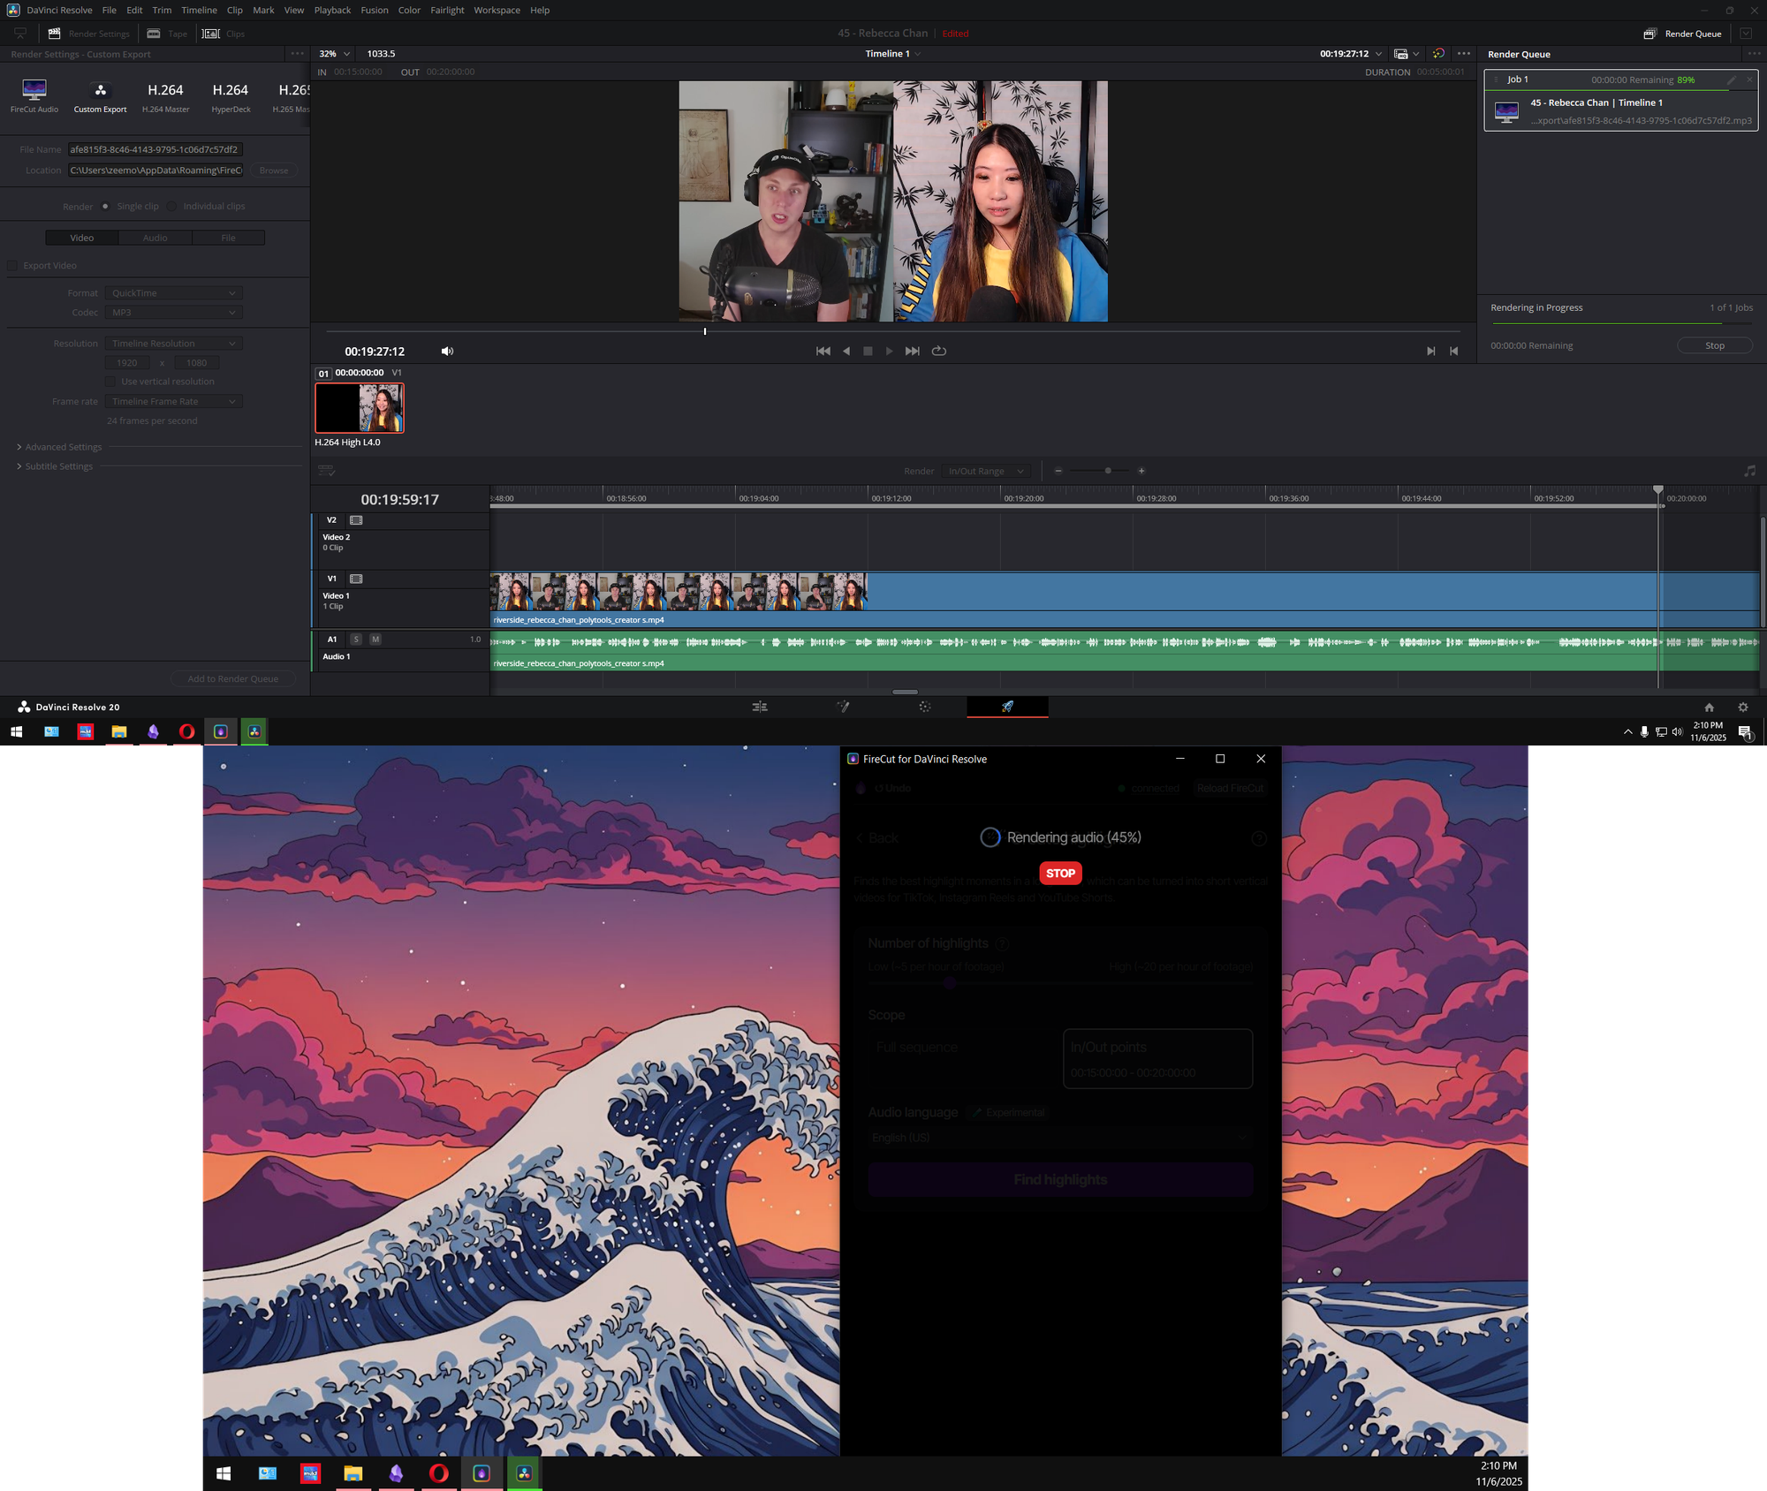Open the File menu
The image size is (1767, 1491).
pos(110,11)
